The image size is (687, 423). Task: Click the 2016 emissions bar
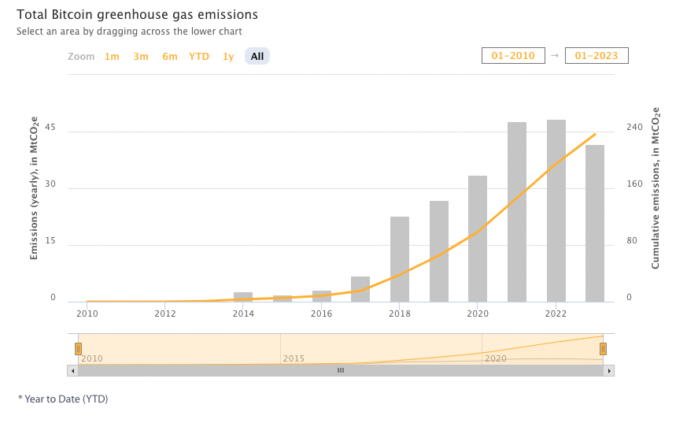[x=322, y=296]
